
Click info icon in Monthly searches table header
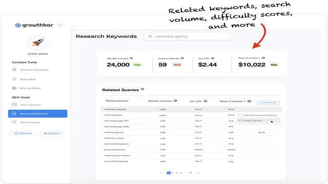tap(175, 101)
